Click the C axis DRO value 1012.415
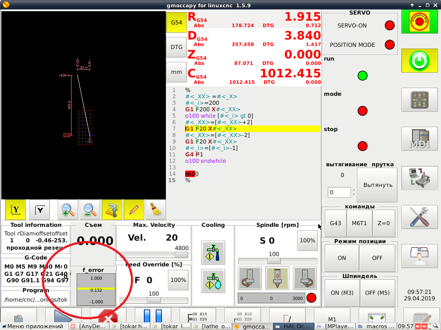The height and width of the screenshot is (330, 441). (x=291, y=73)
